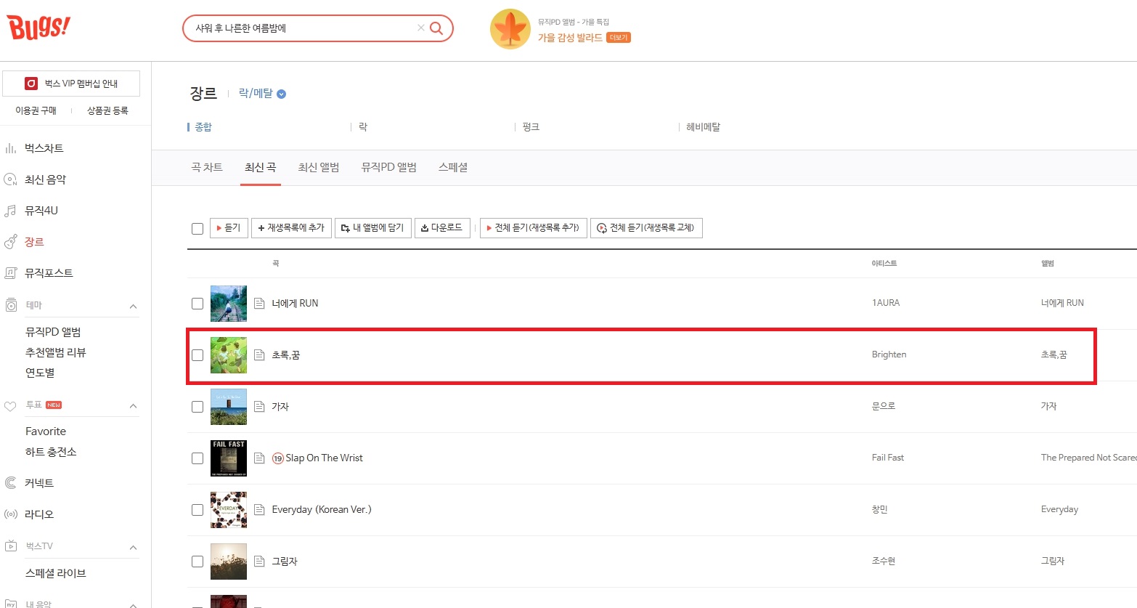Click the 듣기 play button
1137x608 pixels.
tap(229, 228)
